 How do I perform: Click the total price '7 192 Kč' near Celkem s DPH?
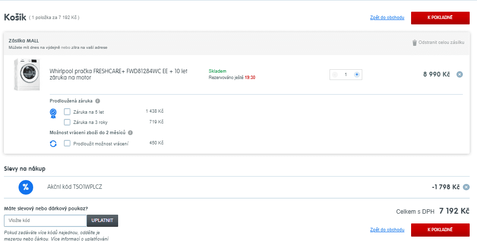[454, 211]
